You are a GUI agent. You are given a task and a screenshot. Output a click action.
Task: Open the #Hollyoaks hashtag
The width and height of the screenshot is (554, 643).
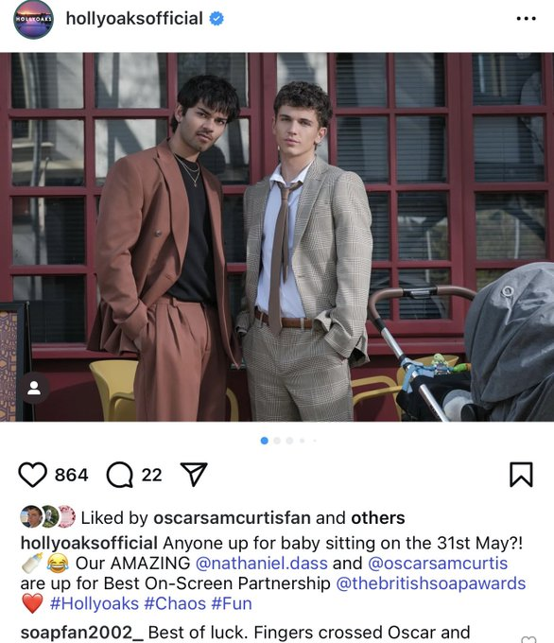95,603
